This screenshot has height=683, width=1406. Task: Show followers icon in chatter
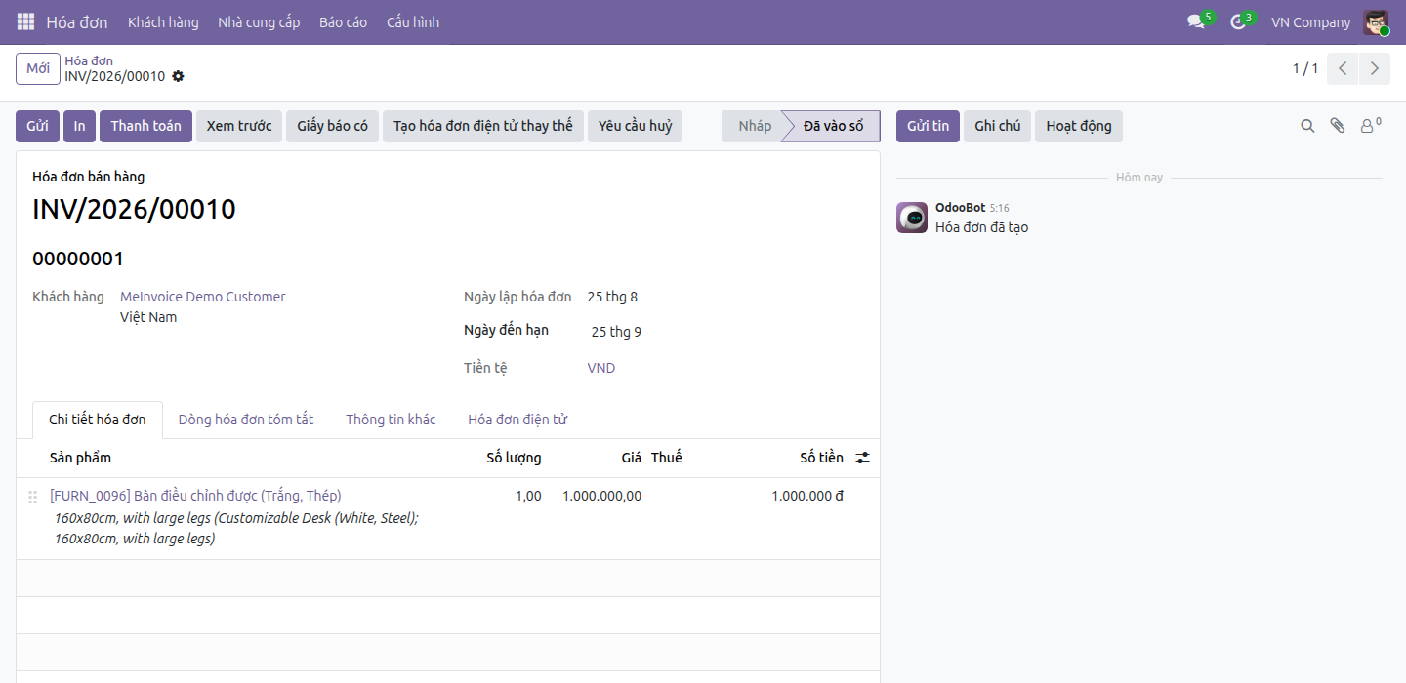click(x=1371, y=126)
